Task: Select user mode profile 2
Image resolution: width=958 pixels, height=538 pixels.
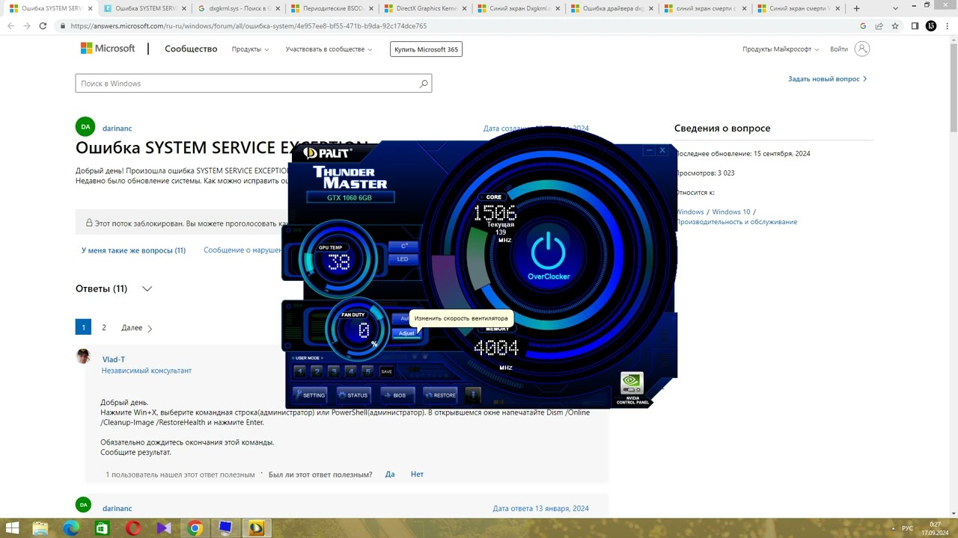Action: tap(317, 371)
